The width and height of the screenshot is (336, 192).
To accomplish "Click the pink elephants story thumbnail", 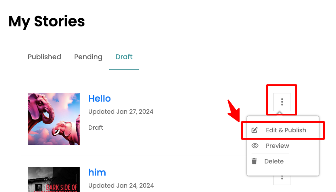I will (54, 119).
